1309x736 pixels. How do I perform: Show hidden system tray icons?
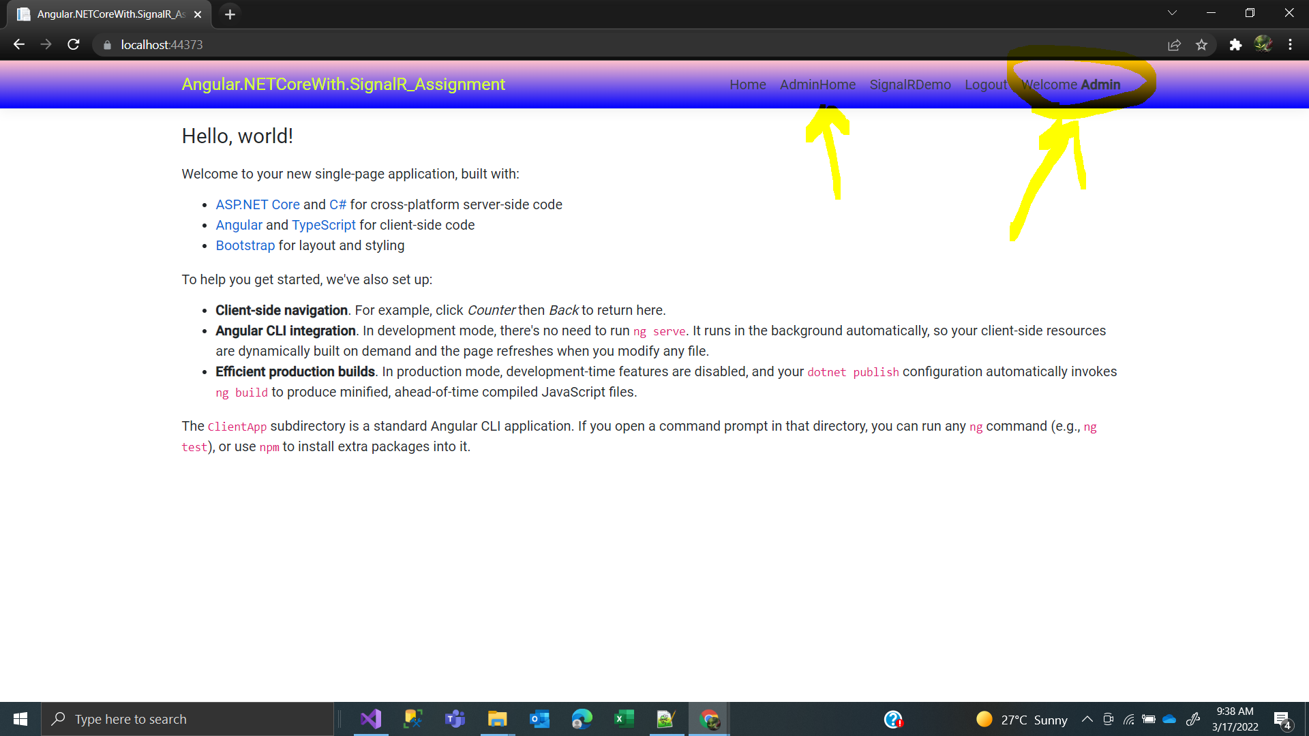click(1087, 719)
